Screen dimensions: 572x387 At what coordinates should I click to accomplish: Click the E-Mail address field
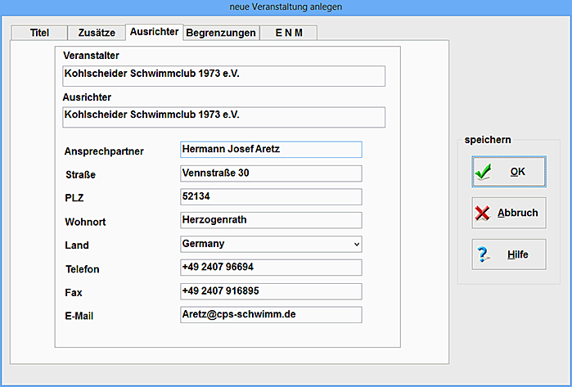271,315
